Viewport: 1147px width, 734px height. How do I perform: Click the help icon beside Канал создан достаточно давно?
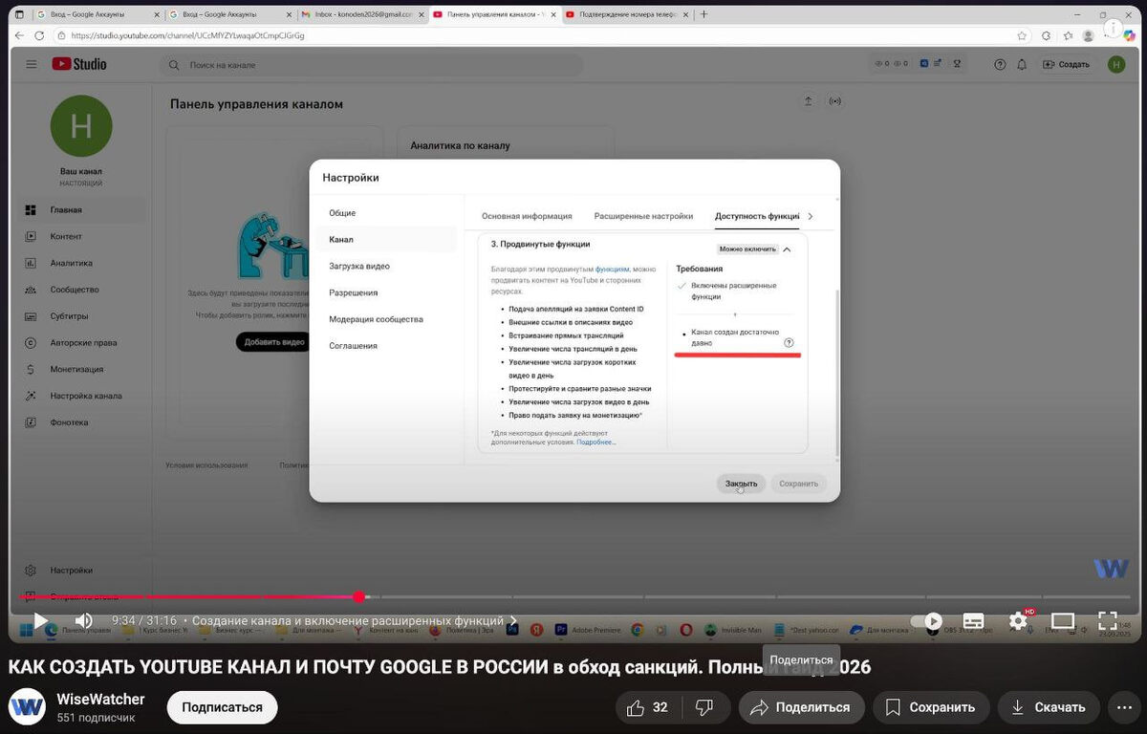[x=789, y=342]
